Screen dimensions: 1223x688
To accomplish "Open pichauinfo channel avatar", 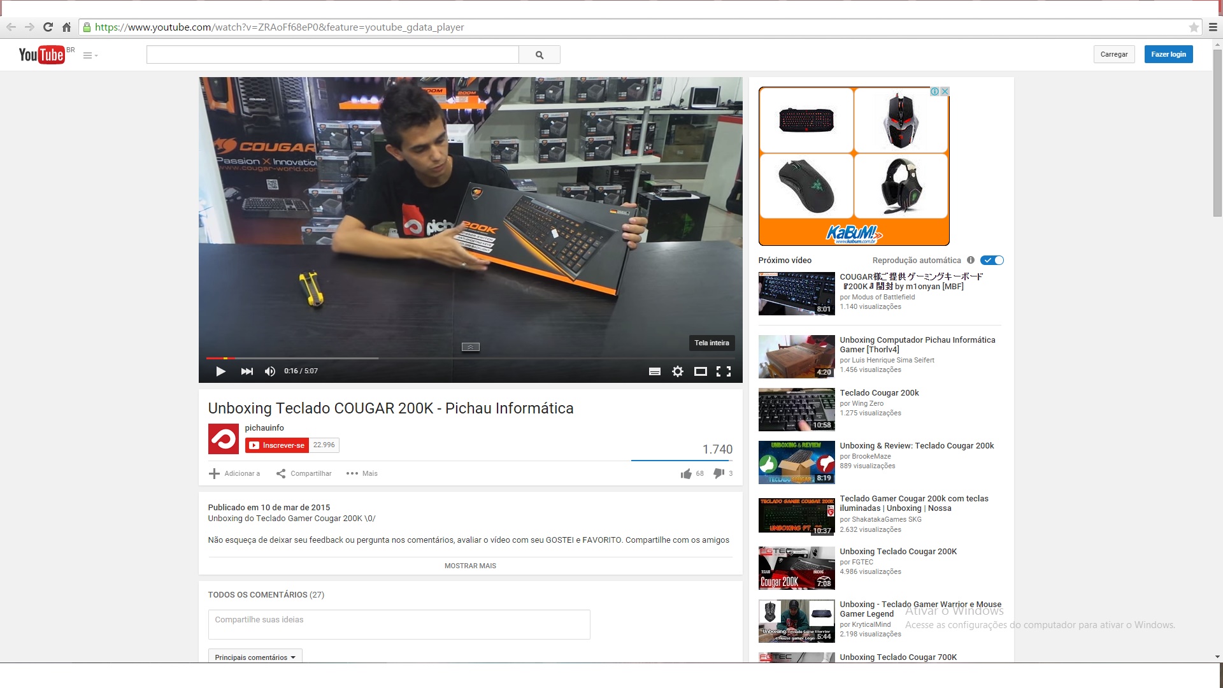I will 224,439.
